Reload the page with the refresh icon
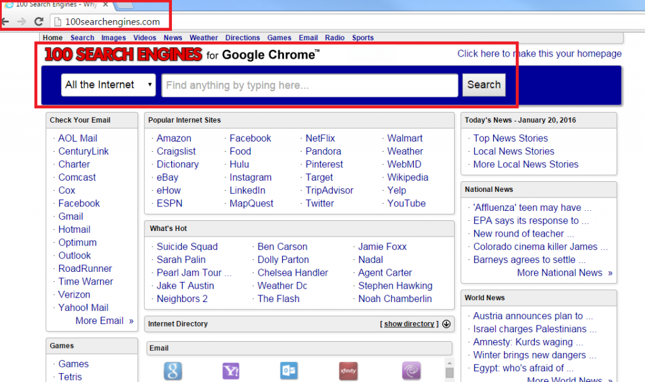Screen dimensions: 645x382 click(39, 21)
